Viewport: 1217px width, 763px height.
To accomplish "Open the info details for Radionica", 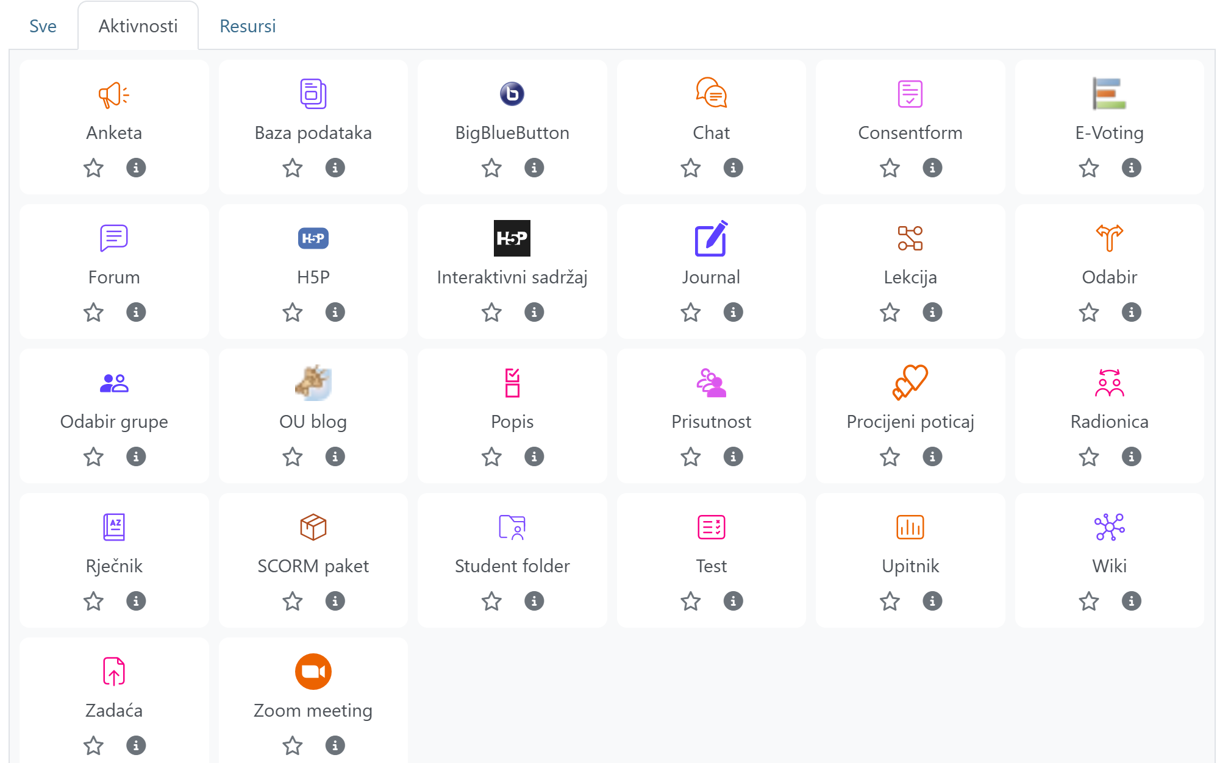I will 1131,456.
